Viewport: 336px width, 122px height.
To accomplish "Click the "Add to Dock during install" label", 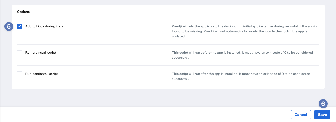I will [45, 26].
